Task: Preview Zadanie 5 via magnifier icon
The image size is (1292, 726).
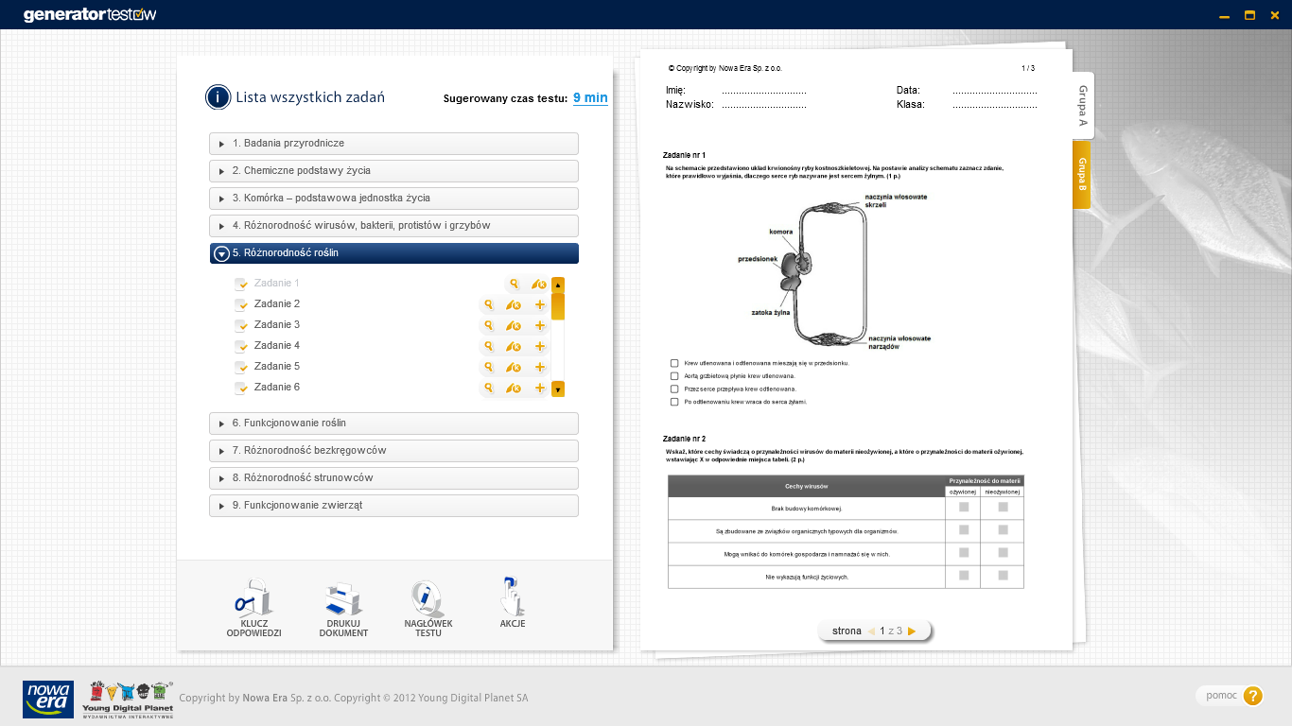Action: [489, 367]
